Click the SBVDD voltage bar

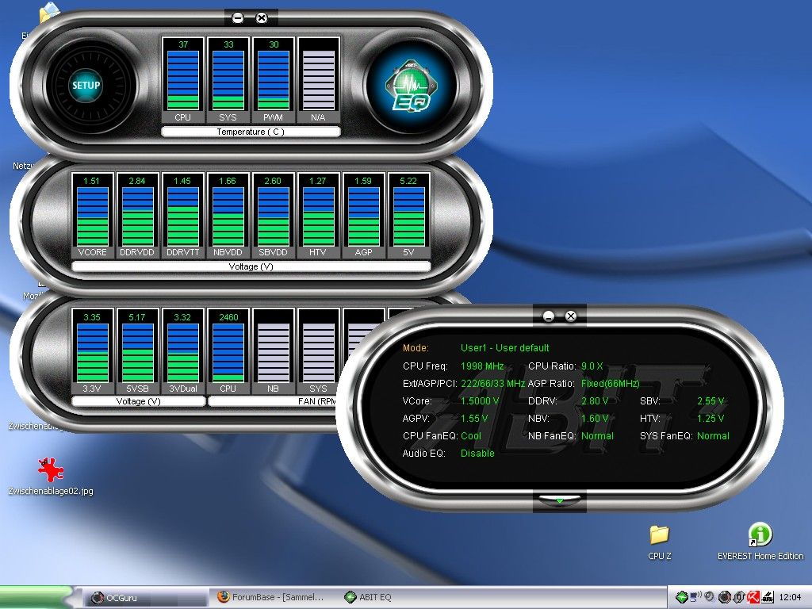coord(274,216)
